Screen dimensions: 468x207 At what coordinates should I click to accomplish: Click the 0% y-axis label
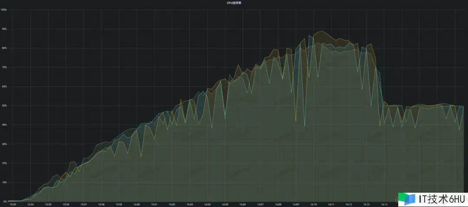[x=4, y=201]
